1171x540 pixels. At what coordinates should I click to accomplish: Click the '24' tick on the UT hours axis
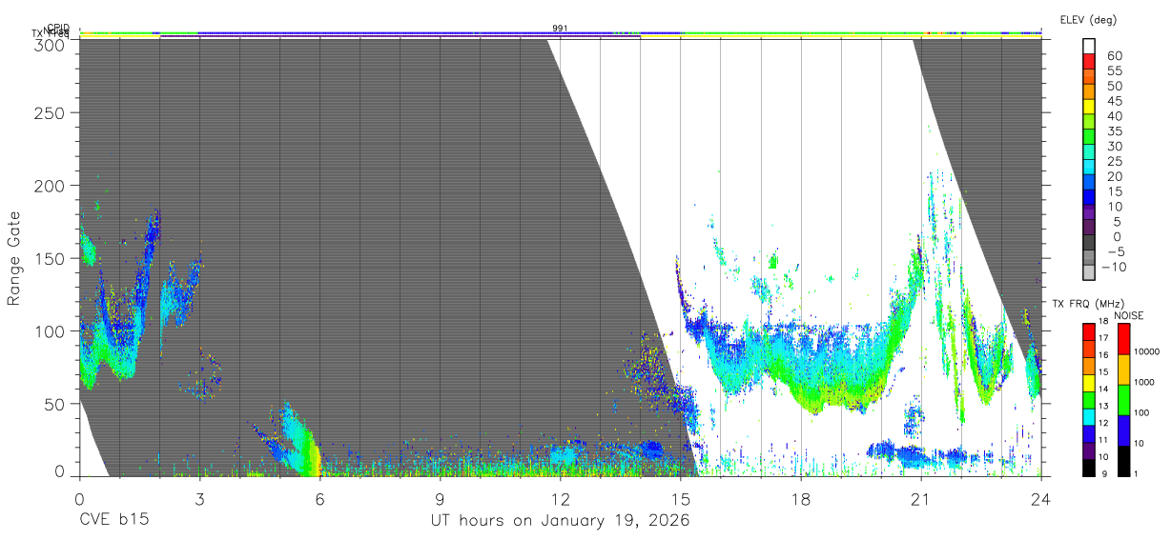[1040, 498]
